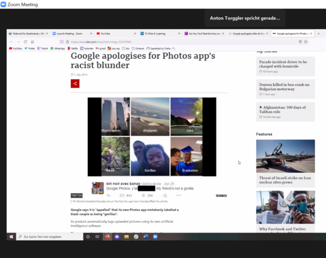Screen dimensions: 326x258
Task: Close the YouTube tab
Action: pos(135,33)
